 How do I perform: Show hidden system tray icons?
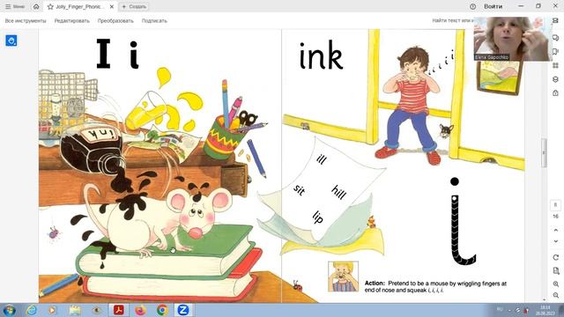pyautogui.click(x=509, y=310)
